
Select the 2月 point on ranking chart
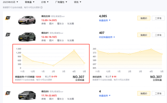click(x=130, y=54)
